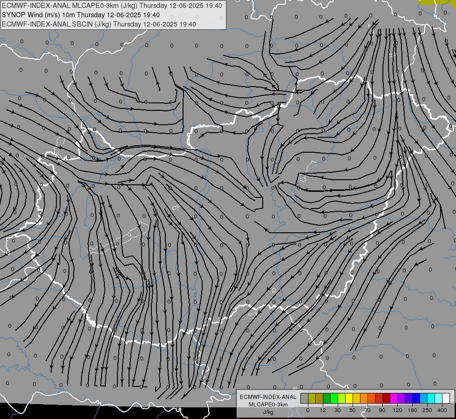The image size is (456, 419).
Task: Click the 90 value on legend scale
Action: [x=382, y=410]
